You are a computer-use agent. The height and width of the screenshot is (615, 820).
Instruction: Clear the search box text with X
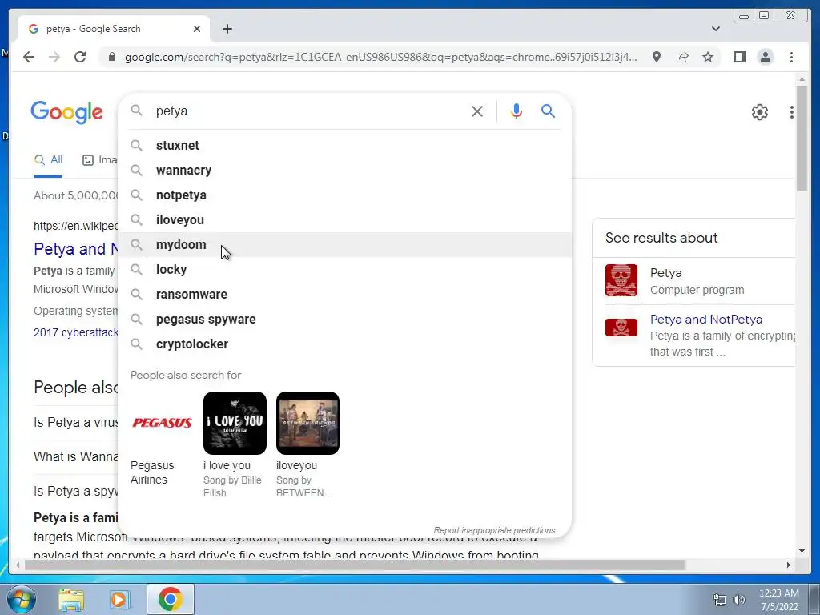click(x=477, y=111)
